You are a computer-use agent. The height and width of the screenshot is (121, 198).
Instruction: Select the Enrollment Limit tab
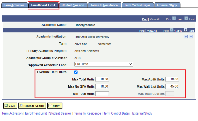coord(43,5)
